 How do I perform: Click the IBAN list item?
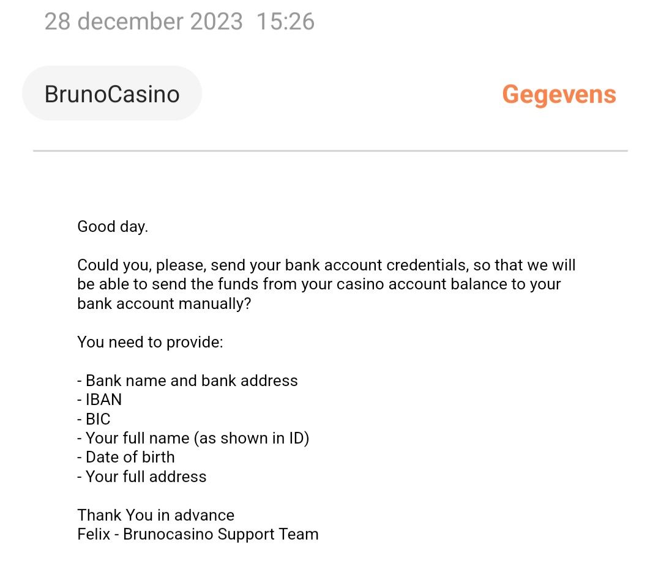tap(100, 400)
